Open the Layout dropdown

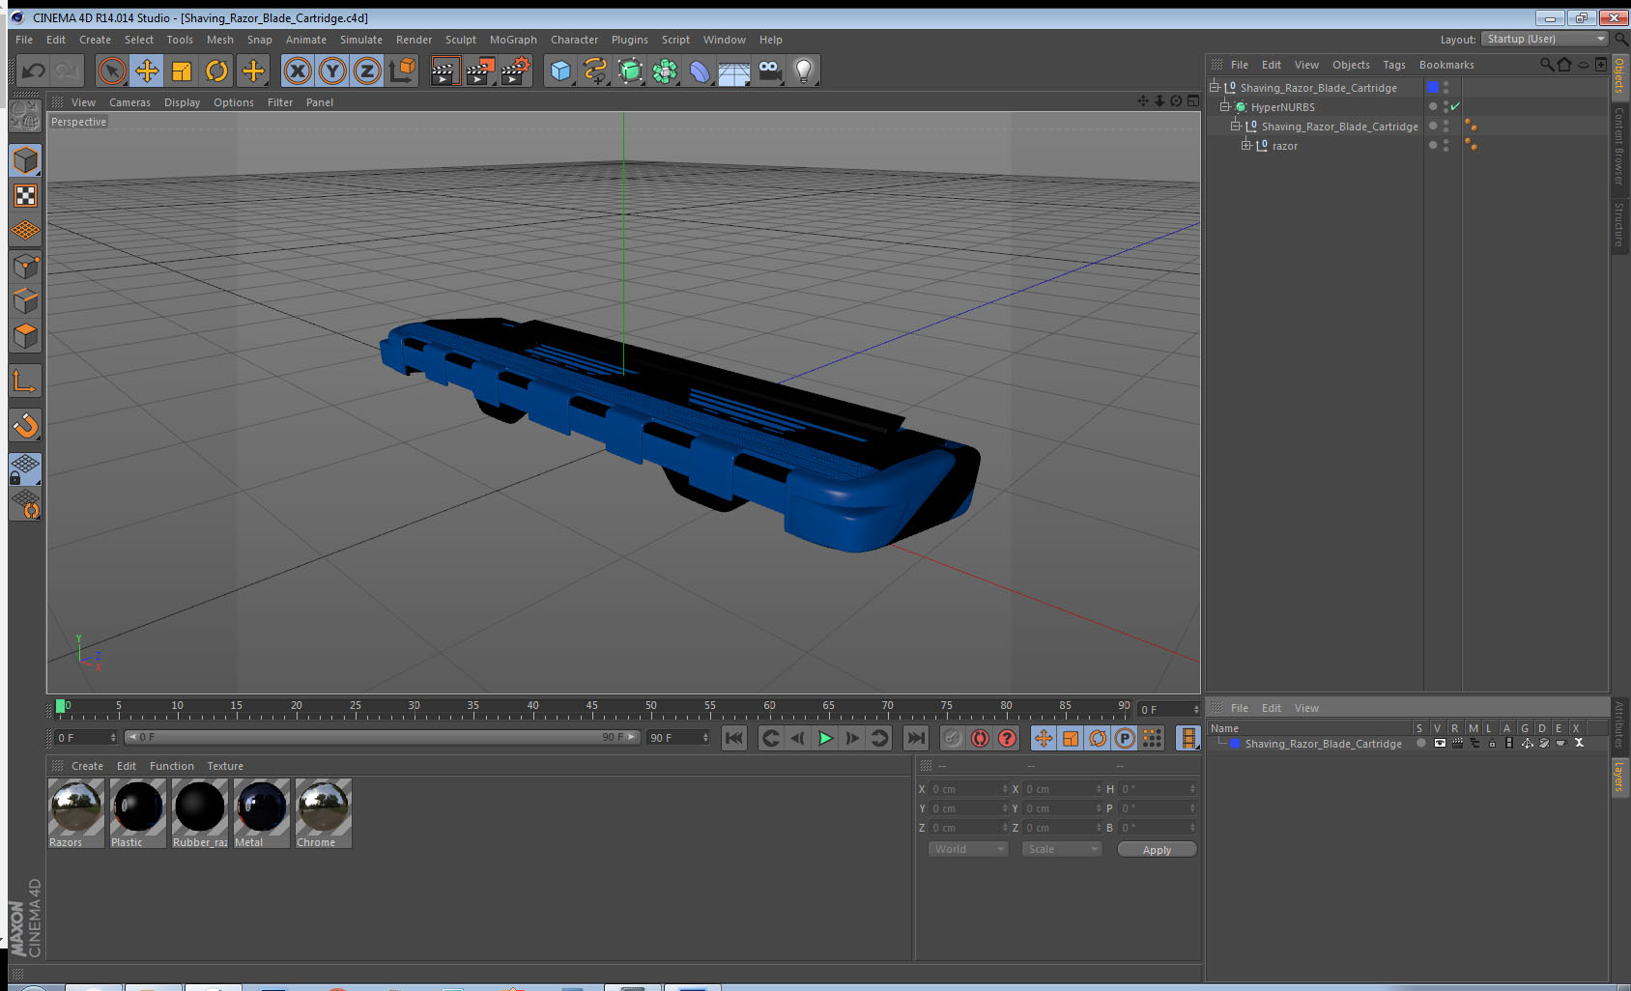(1544, 39)
